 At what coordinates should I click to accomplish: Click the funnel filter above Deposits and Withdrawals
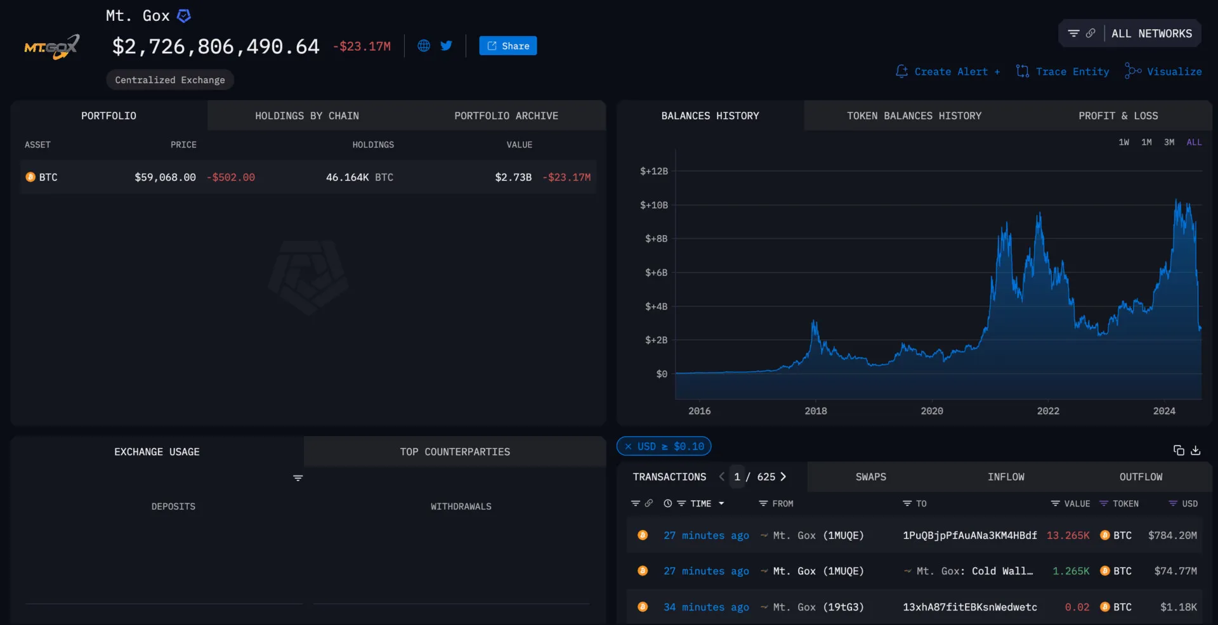coord(298,478)
